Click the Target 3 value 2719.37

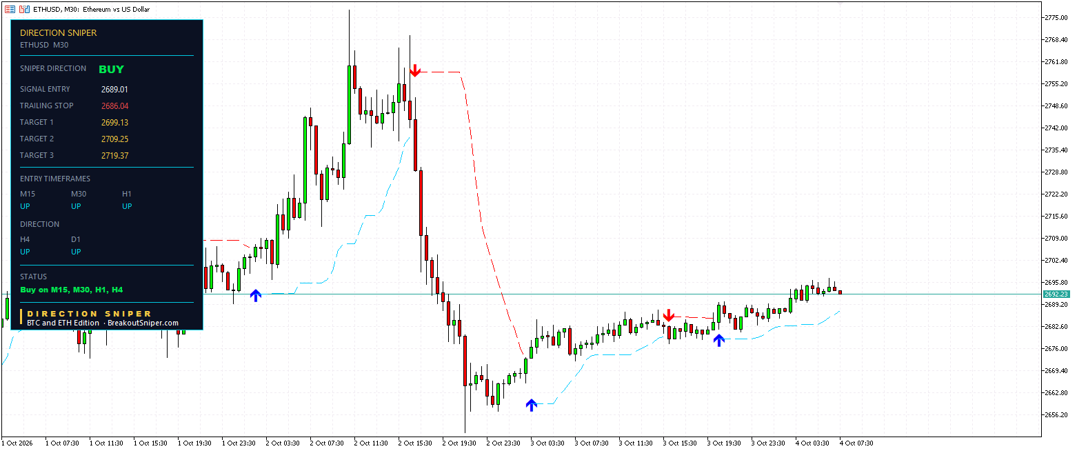click(x=114, y=156)
